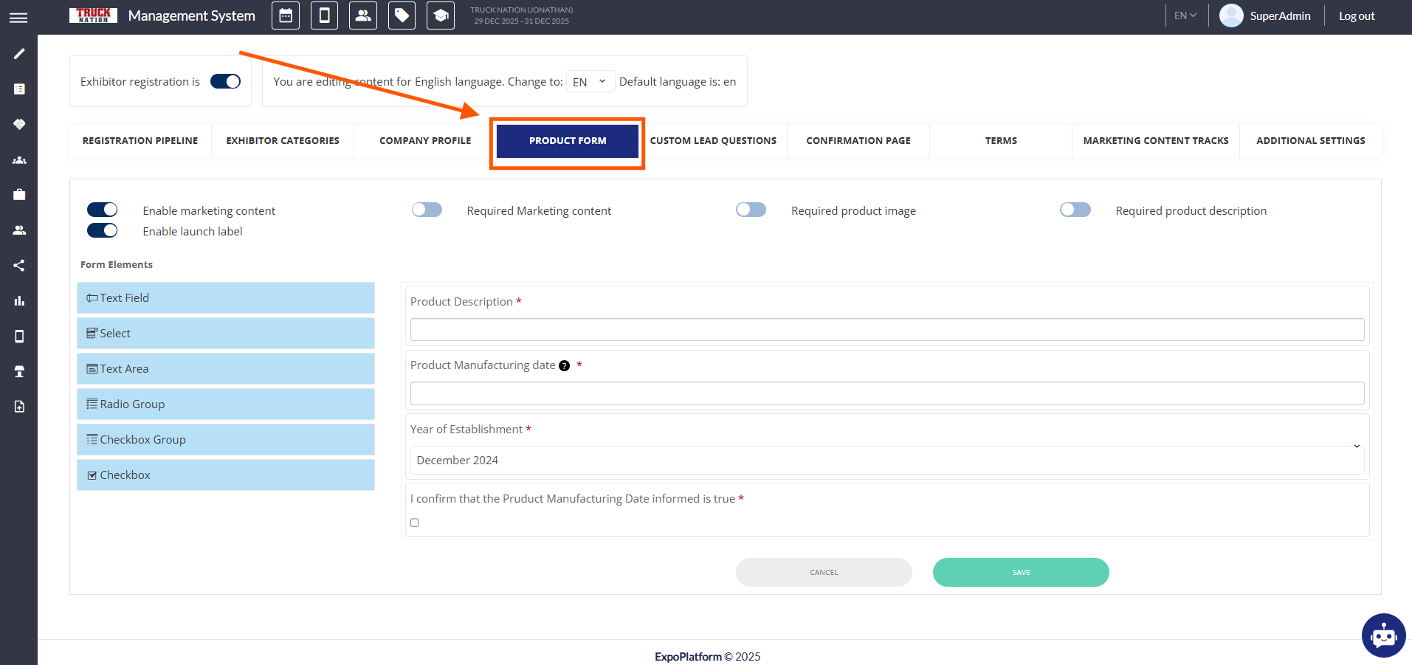Click the green Save button
Image resolution: width=1412 pixels, height=665 pixels.
pos(1020,573)
